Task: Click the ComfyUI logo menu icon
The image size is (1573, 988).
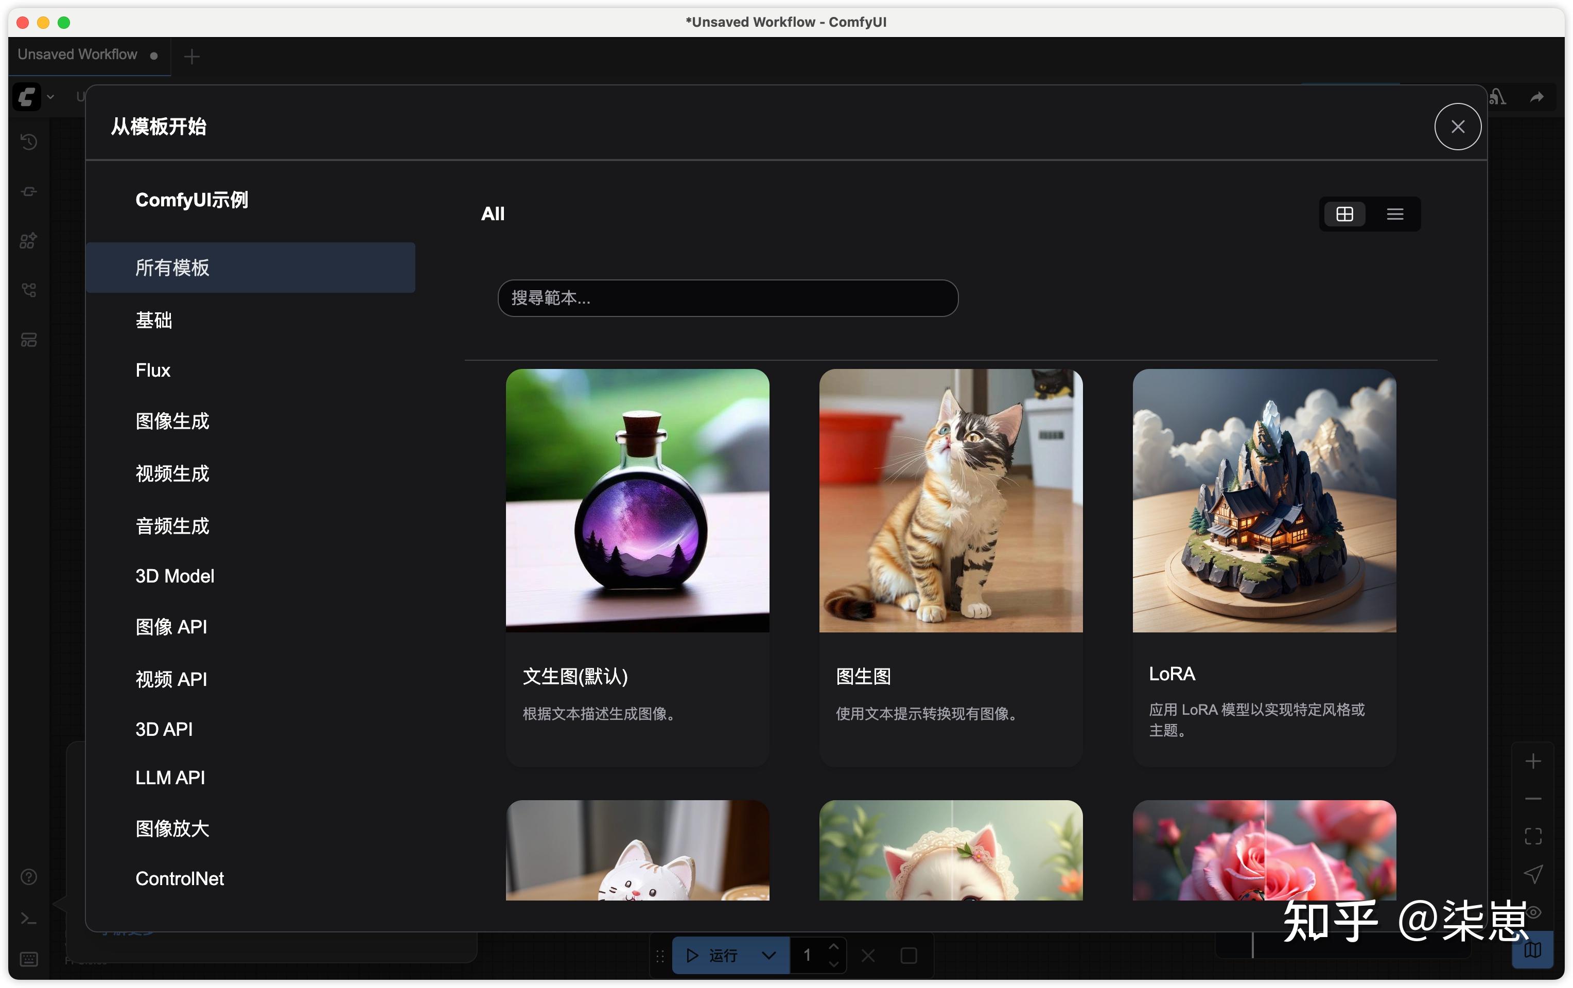Action: (27, 97)
